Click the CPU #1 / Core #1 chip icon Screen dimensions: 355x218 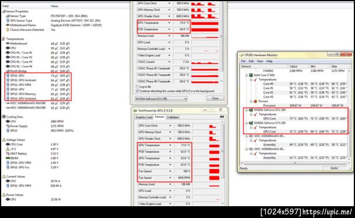coord(8,53)
